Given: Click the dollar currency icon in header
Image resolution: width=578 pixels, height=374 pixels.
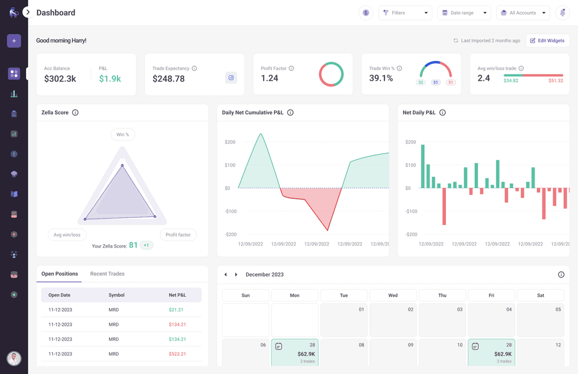Looking at the screenshot, I should coord(366,13).
